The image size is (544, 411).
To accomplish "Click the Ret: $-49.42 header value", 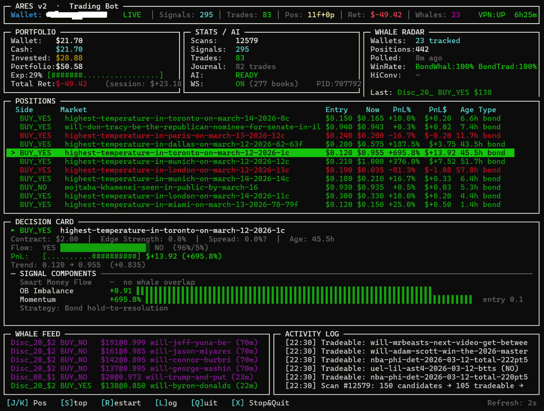I will [x=374, y=15].
